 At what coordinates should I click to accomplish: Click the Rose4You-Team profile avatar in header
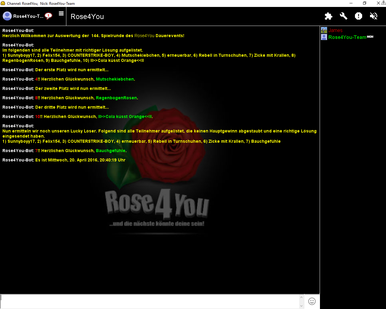(x=7, y=16)
